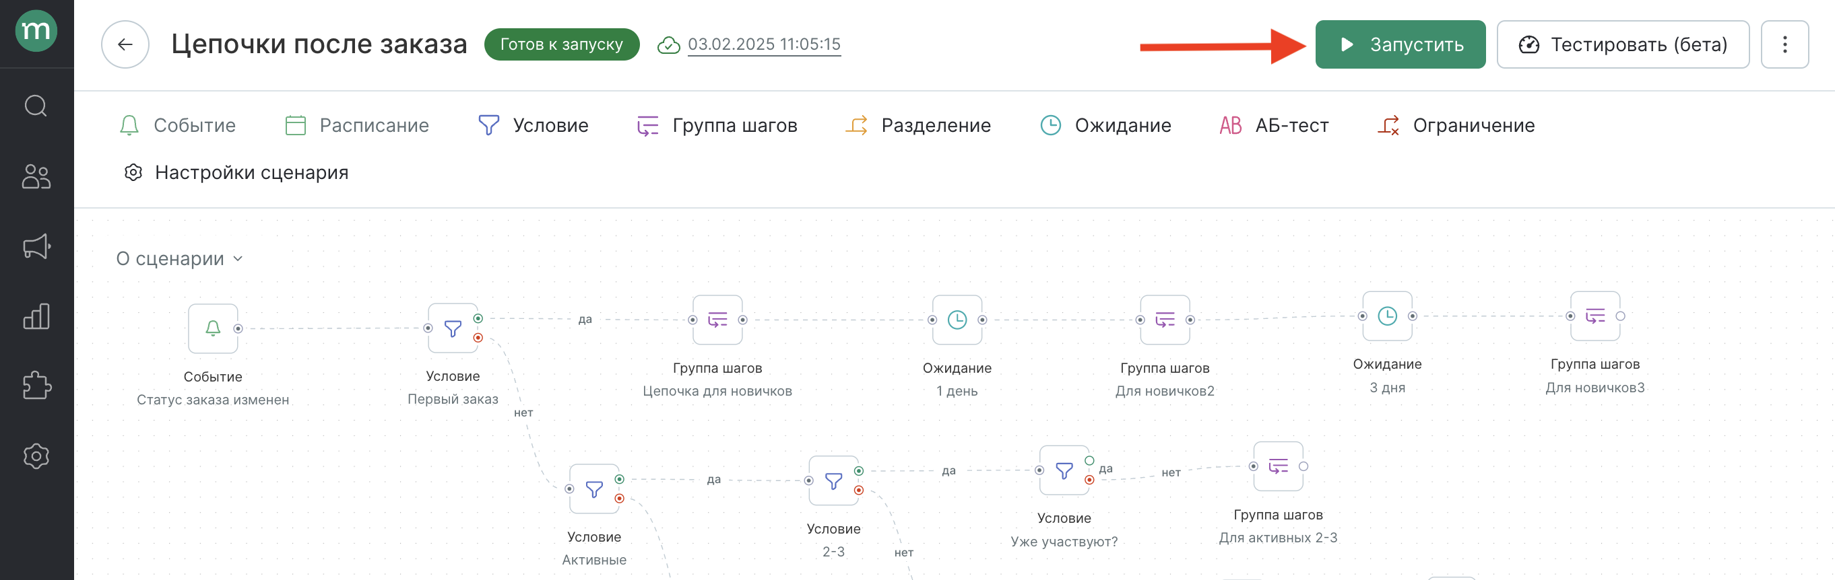The width and height of the screenshot is (1835, 580).
Task: Add a Разделение block from toolbar
Action: click(x=917, y=125)
